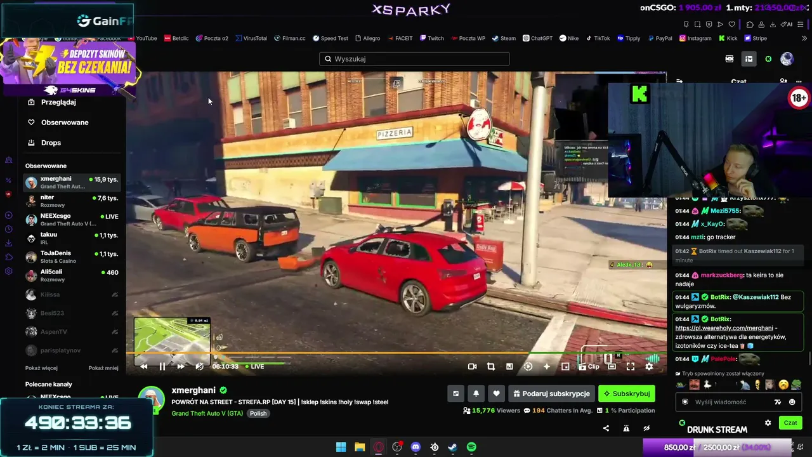Open YouTube bookmark

coord(142,38)
